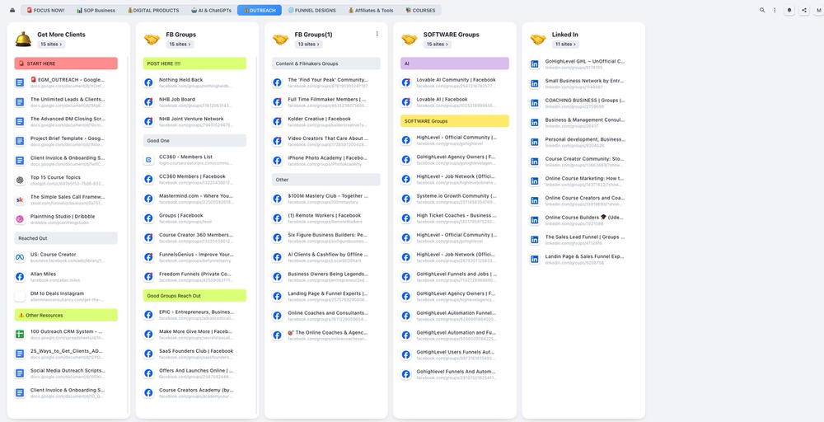The width and height of the screenshot is (824, 422).
Task: Select the OUTREACH tab
Action: [x=259, y=10]
